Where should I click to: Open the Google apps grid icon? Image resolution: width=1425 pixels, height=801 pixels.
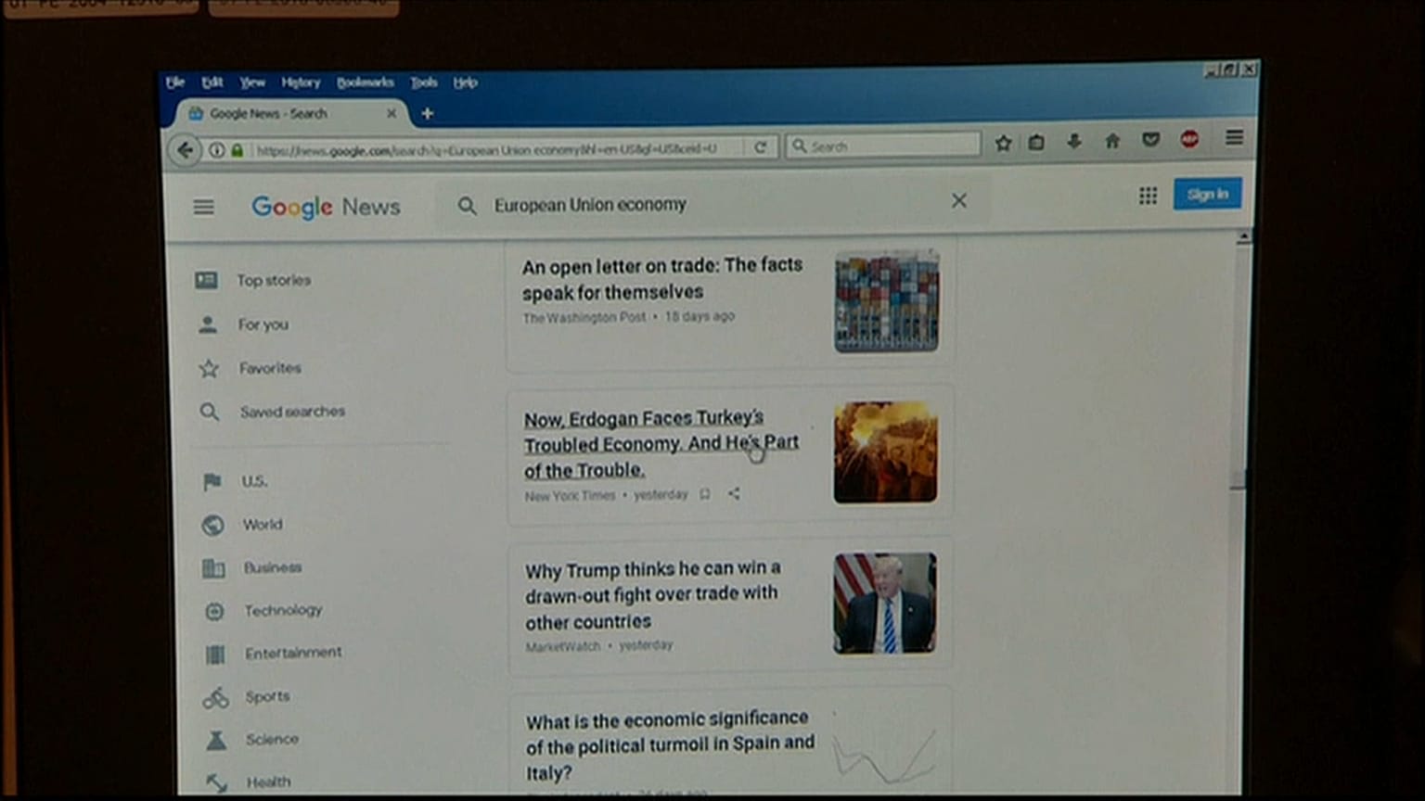[x=1148, y=196]
